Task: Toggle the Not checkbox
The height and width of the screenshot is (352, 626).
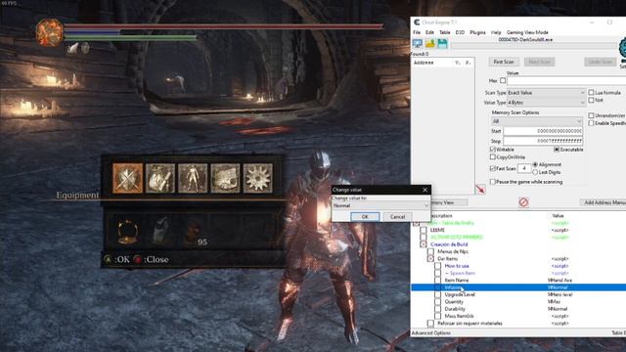Action: click(591, 100)
